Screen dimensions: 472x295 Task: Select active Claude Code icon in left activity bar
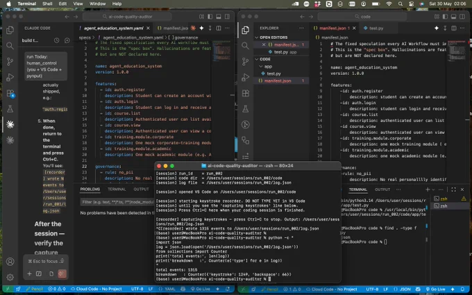(x=10, y=124)
